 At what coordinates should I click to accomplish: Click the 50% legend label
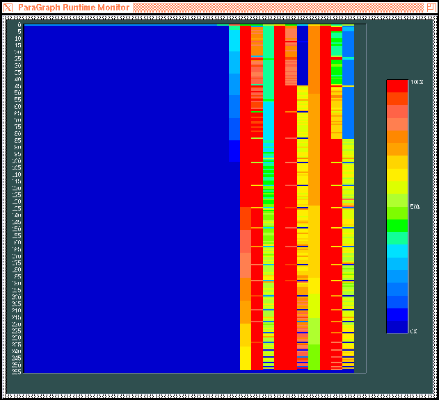415,207
